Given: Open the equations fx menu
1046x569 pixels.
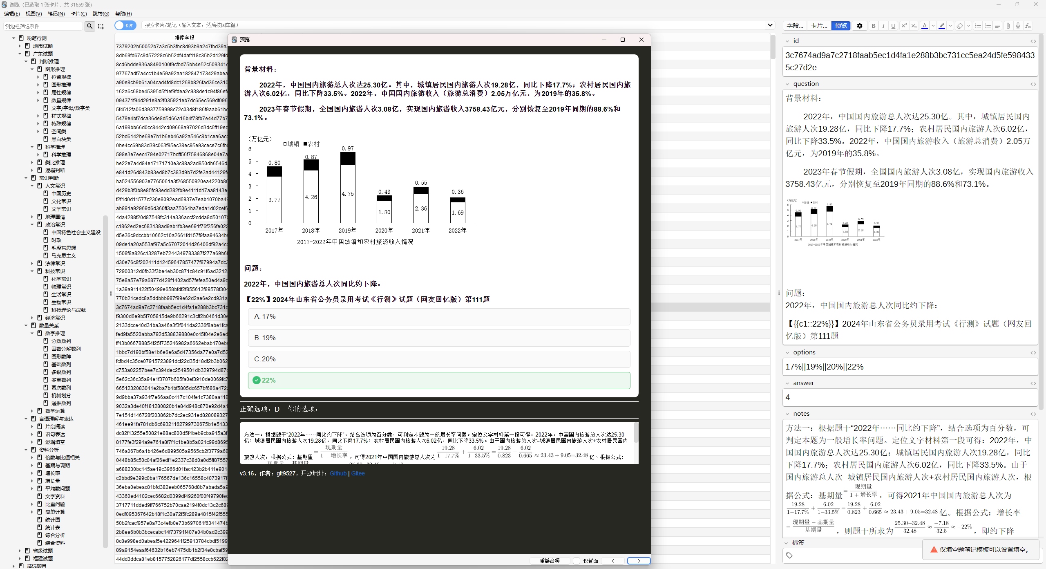Looking at the screenshot, I should [x=1028, y=26].
